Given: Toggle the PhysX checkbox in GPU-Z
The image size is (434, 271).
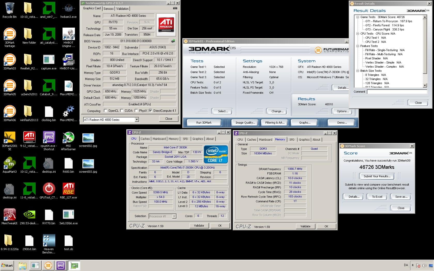Looking at the screenshot, I should tap(136, 111).
